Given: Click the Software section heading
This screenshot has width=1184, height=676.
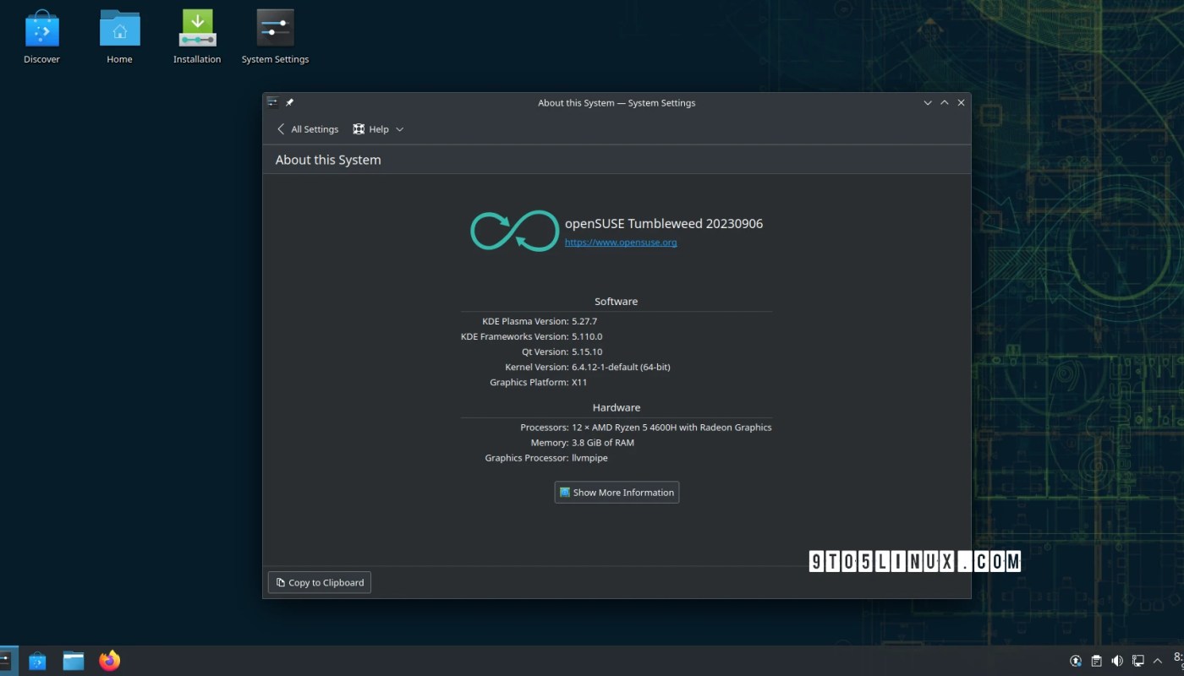Looking at the screenshot, I should click(x=617, y=302).
